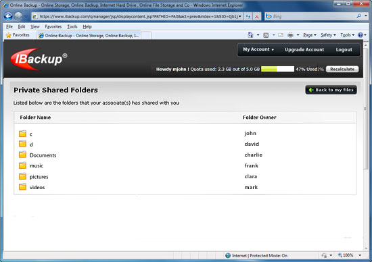Screen dimensions: 372x262
Task: Open the music folder link
Action: (37, 165)
